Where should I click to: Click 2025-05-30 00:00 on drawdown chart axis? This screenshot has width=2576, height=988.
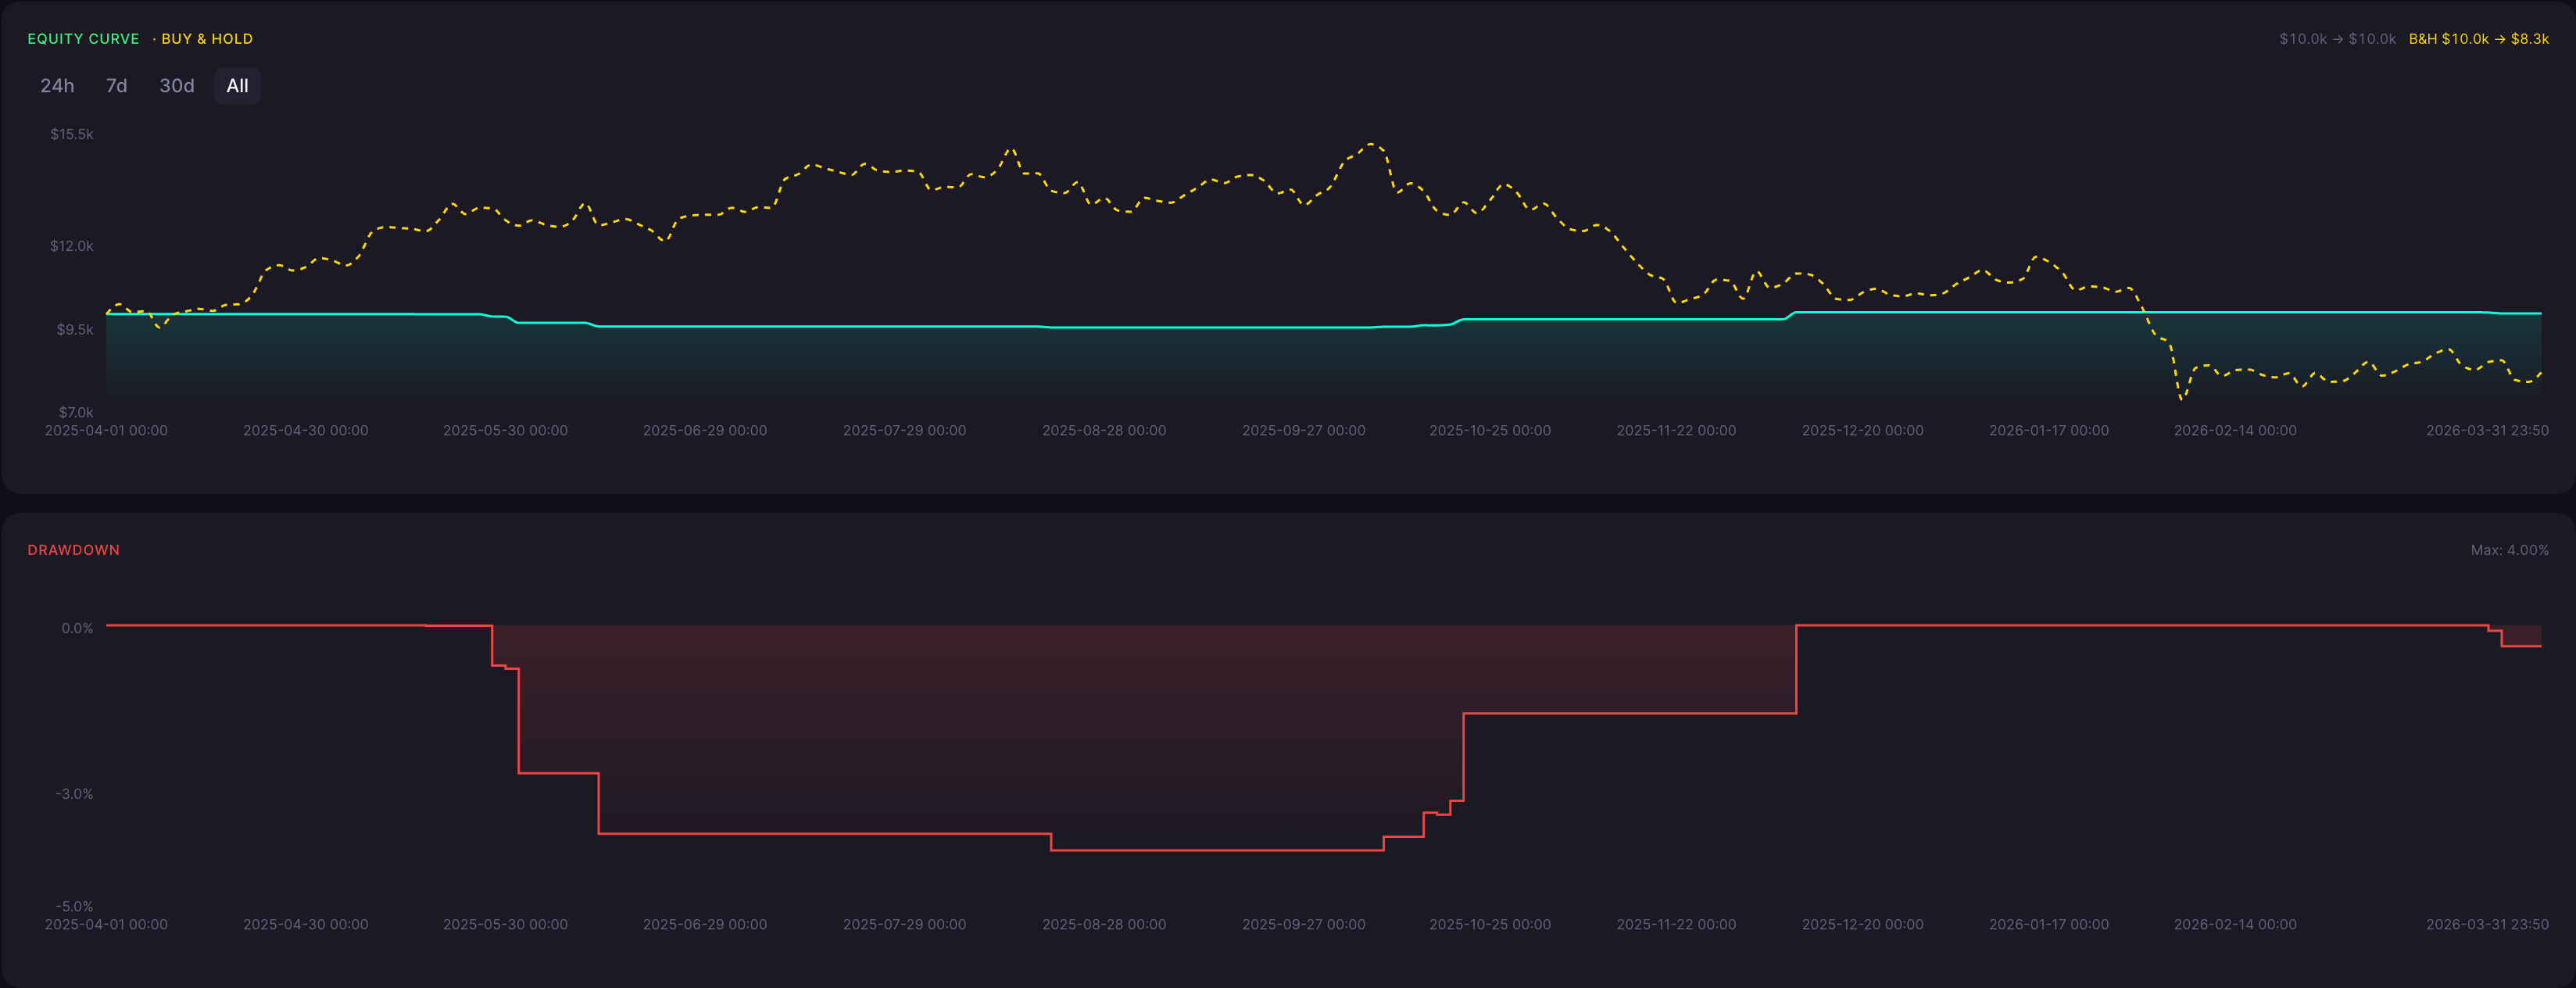click(505, 925)
